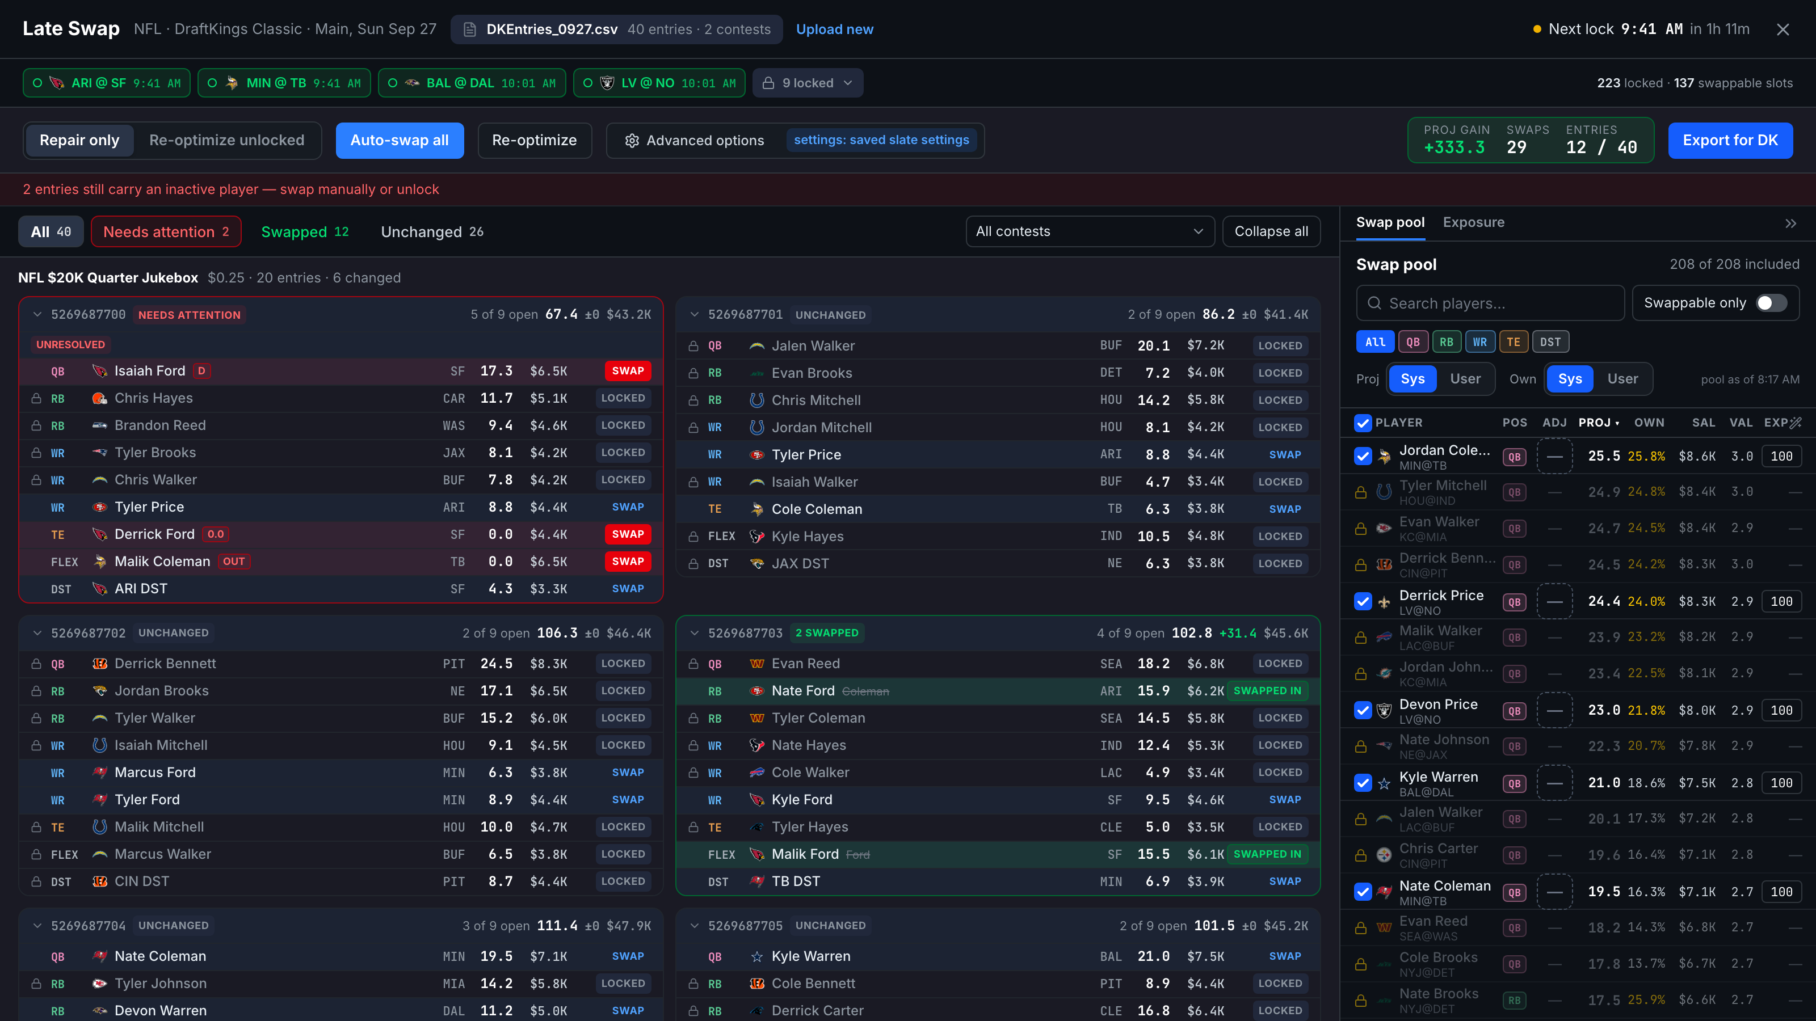Click lock icon on Derrick Bennett QB row
This screenshot has height=1021, width=1816.
pos(36,664)
